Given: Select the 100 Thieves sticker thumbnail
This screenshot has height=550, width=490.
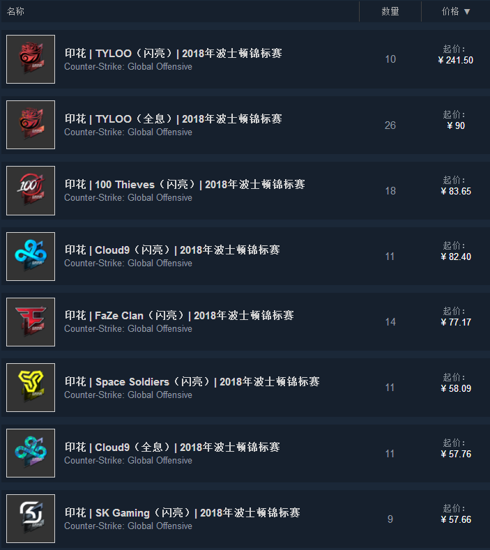Looking at the screenshot, I should (x=31, y=190).
